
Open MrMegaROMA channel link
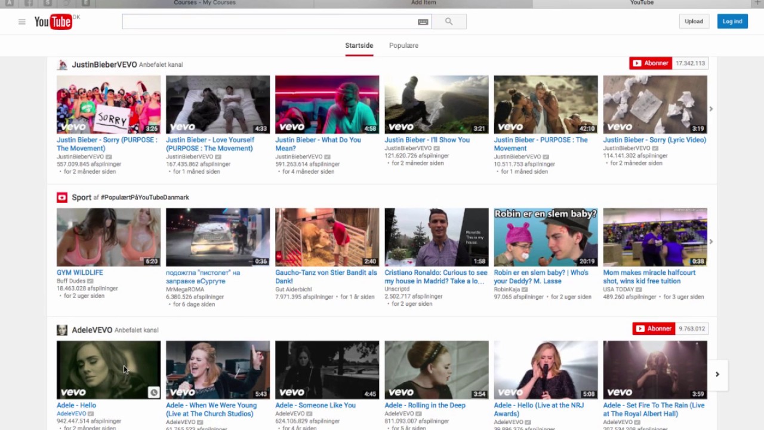(x=184, y=289)
